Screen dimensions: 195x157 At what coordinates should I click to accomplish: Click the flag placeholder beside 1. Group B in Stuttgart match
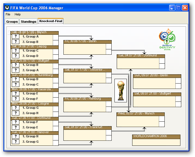click(x=15, y=65)
